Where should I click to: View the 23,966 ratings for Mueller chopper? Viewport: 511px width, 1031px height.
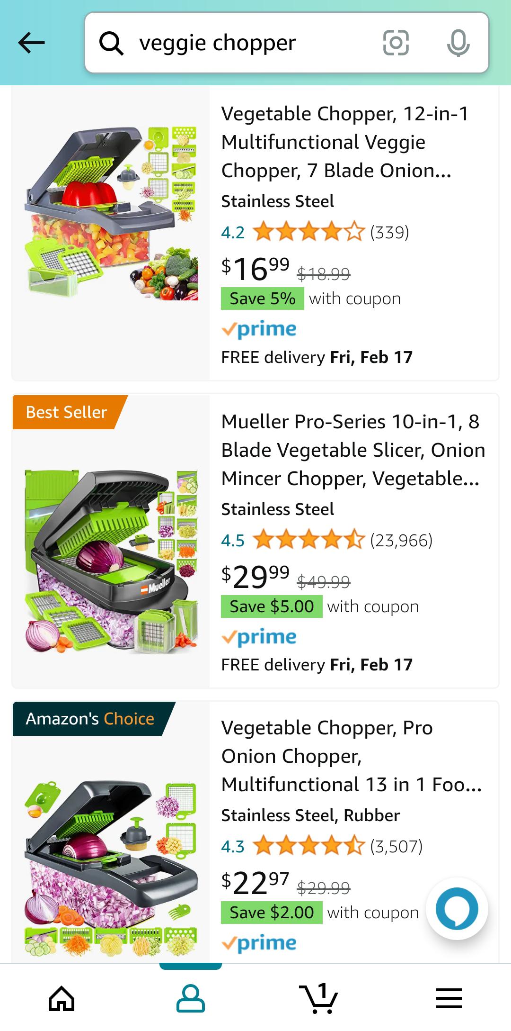401,540
